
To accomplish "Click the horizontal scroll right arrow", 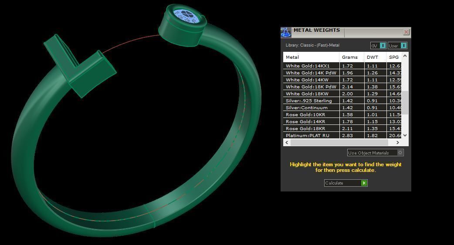I will tap(397, 142).
